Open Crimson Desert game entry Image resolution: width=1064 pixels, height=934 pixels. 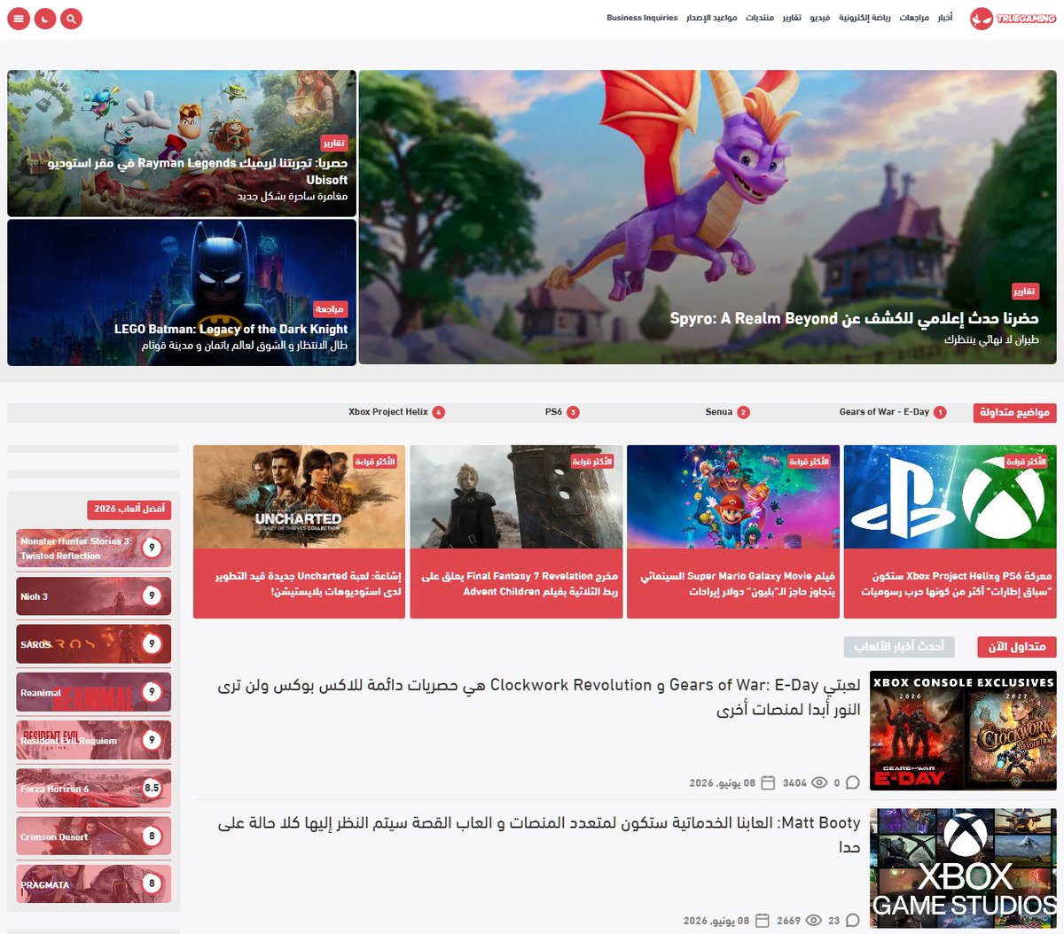click(x=93, y=836)
